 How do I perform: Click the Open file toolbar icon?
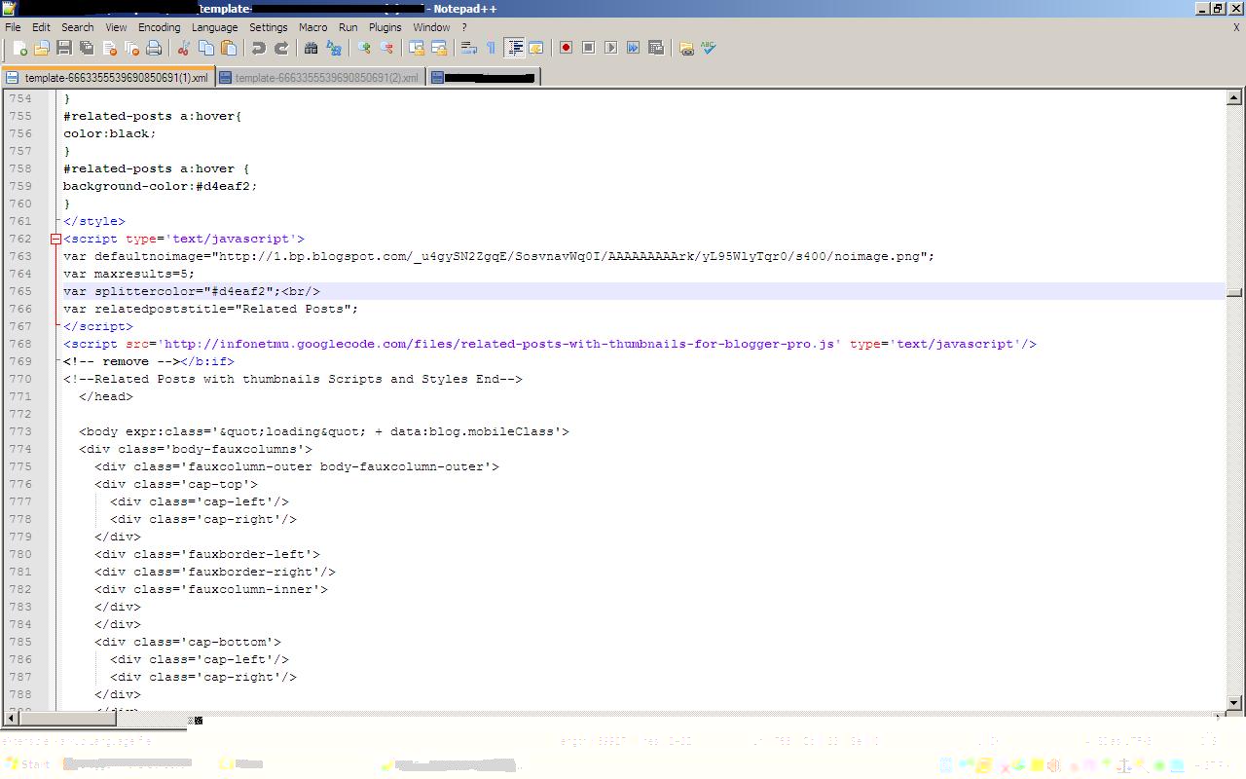42,48
